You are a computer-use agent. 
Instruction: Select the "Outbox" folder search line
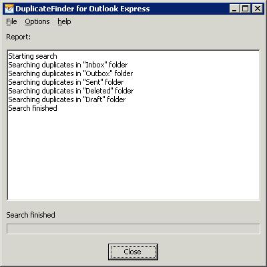[71, 73]
